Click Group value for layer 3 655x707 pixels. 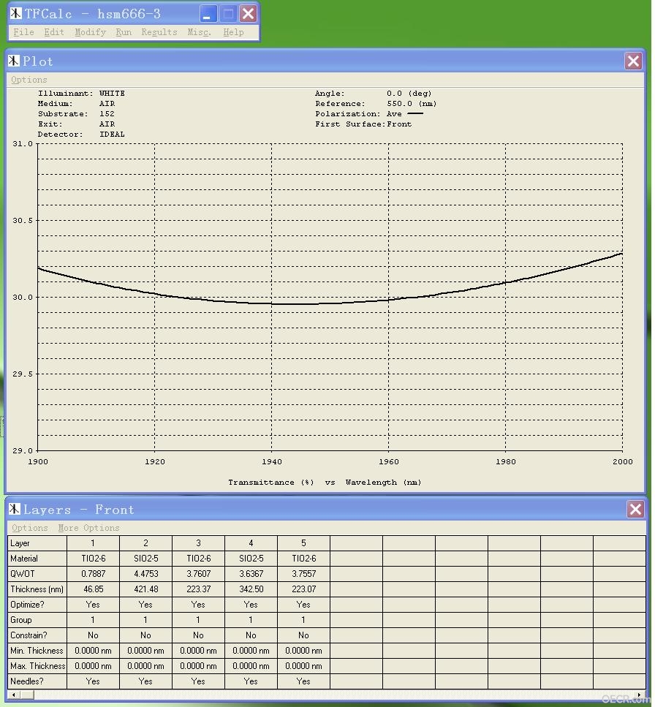point(198,619)
